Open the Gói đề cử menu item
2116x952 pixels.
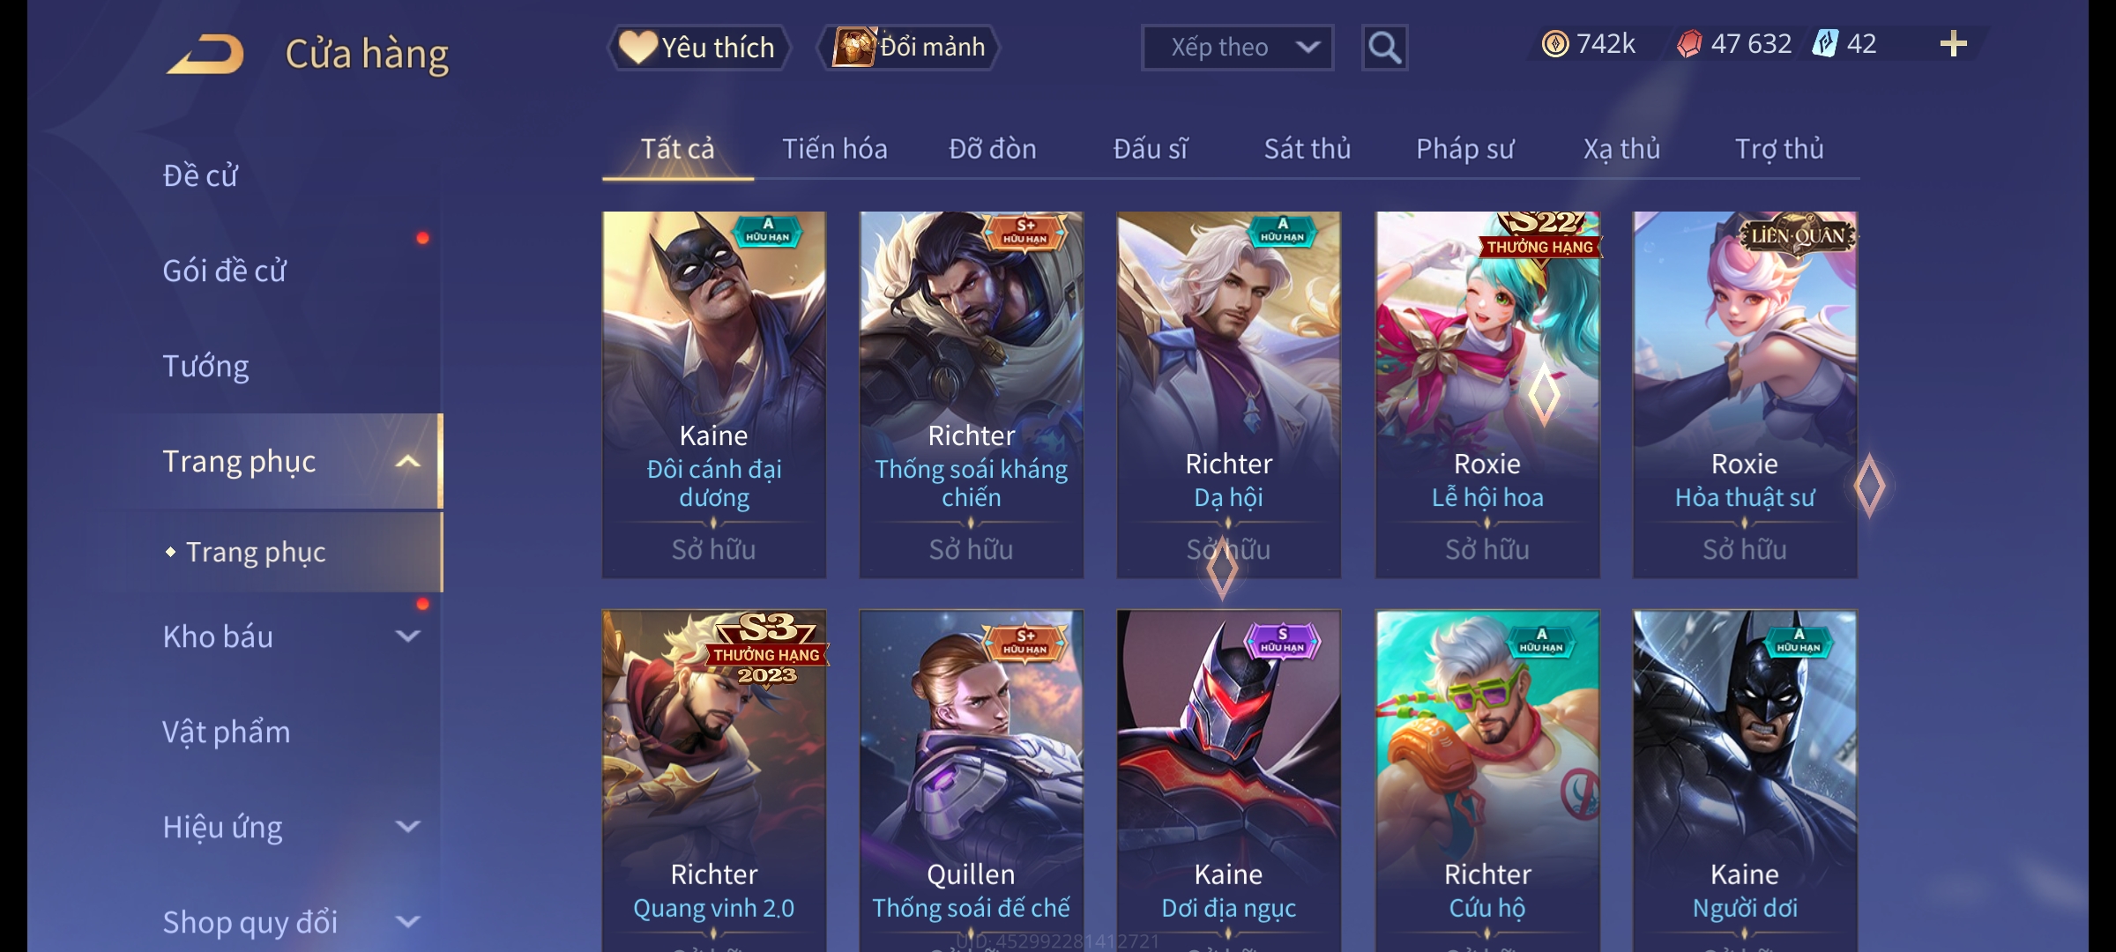point(224,271)
